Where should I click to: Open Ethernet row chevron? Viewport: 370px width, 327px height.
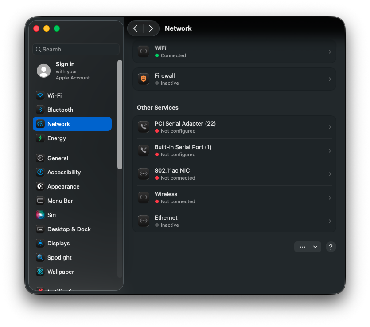coord(330,221)
